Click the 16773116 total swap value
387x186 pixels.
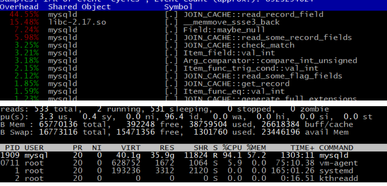click(x=58, y=132)
